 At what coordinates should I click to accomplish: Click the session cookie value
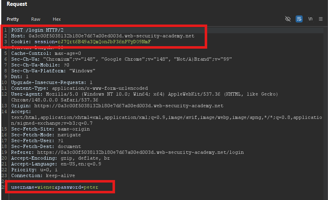point(104,42)
